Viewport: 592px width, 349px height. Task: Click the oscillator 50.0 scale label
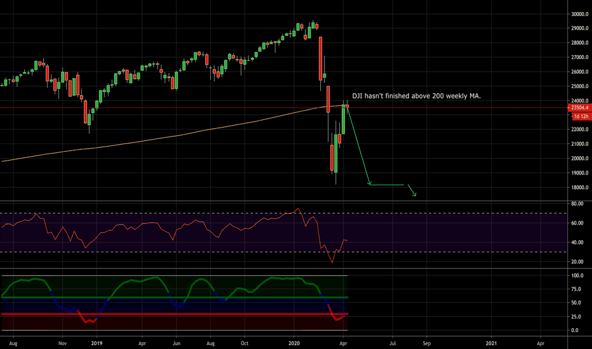point(576,303)
